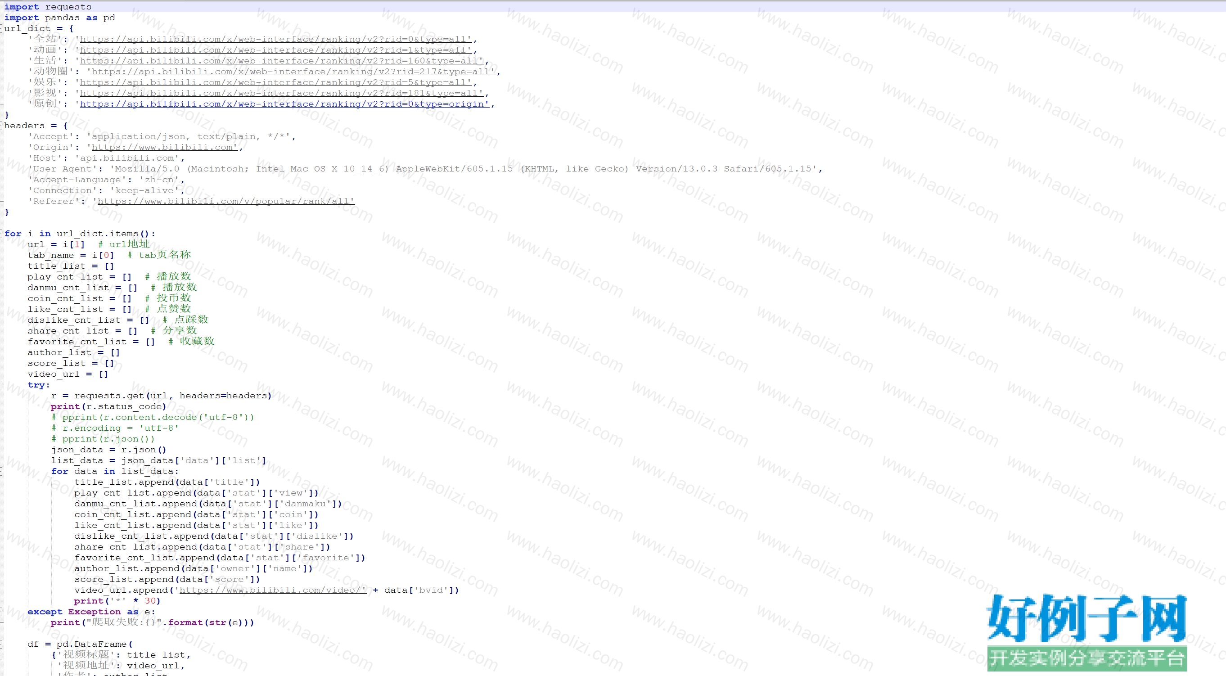Collapse the pd.DataFrame block fold marker
Image resolution: width=1226 pixels, height=676 pixels.
coord(1,644)
